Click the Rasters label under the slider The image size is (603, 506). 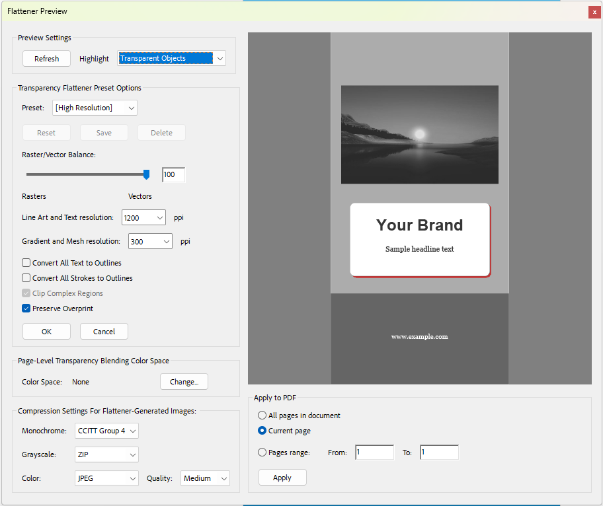coord(34,196)
